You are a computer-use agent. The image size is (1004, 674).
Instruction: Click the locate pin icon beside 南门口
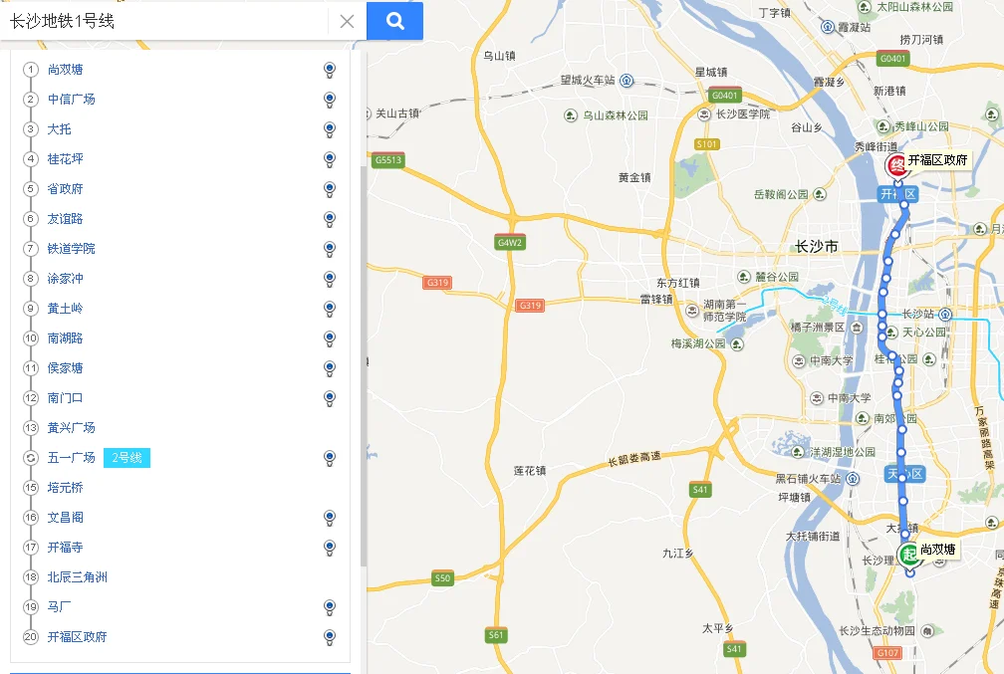[x=329, y=399]
